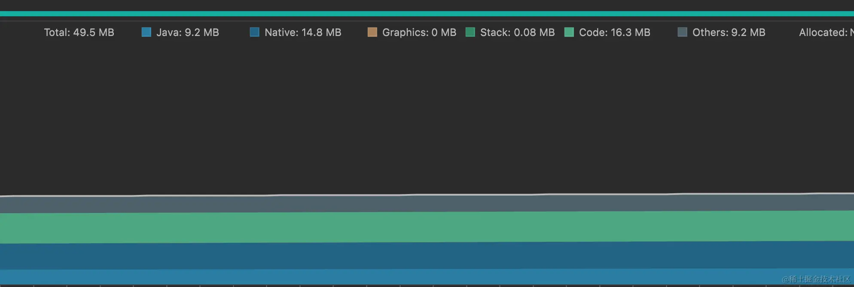This screenshot has height=287, width=854.
Task: Click the bright blue Java band at the chart bottom
Action: point(427,276)
